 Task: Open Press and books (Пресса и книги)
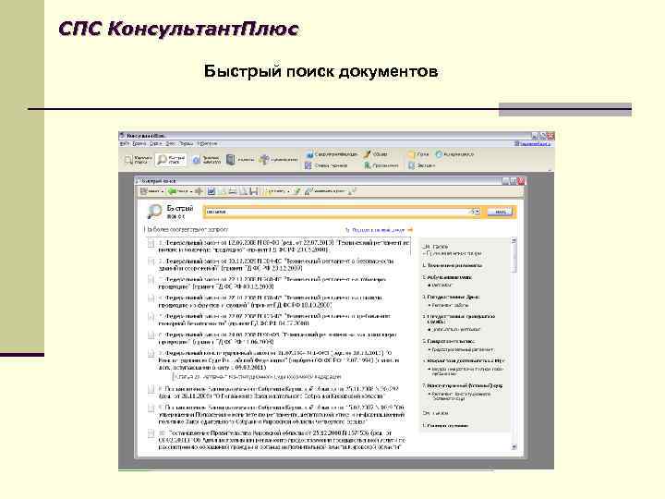coord(381,165)
